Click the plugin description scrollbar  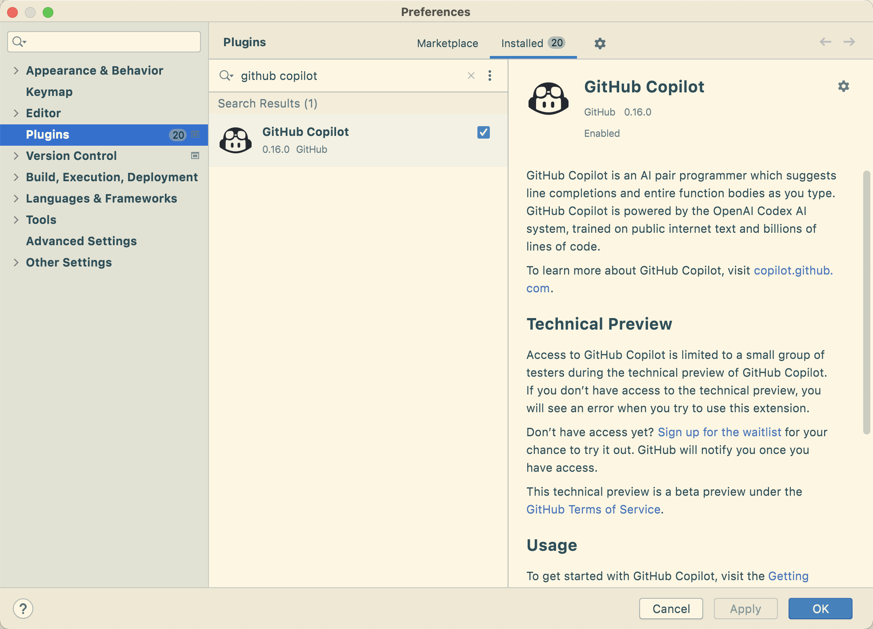[x=866, y=302]
